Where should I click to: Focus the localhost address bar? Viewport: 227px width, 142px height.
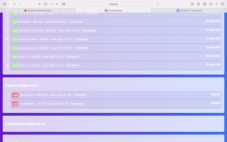(x=113, y=4)
